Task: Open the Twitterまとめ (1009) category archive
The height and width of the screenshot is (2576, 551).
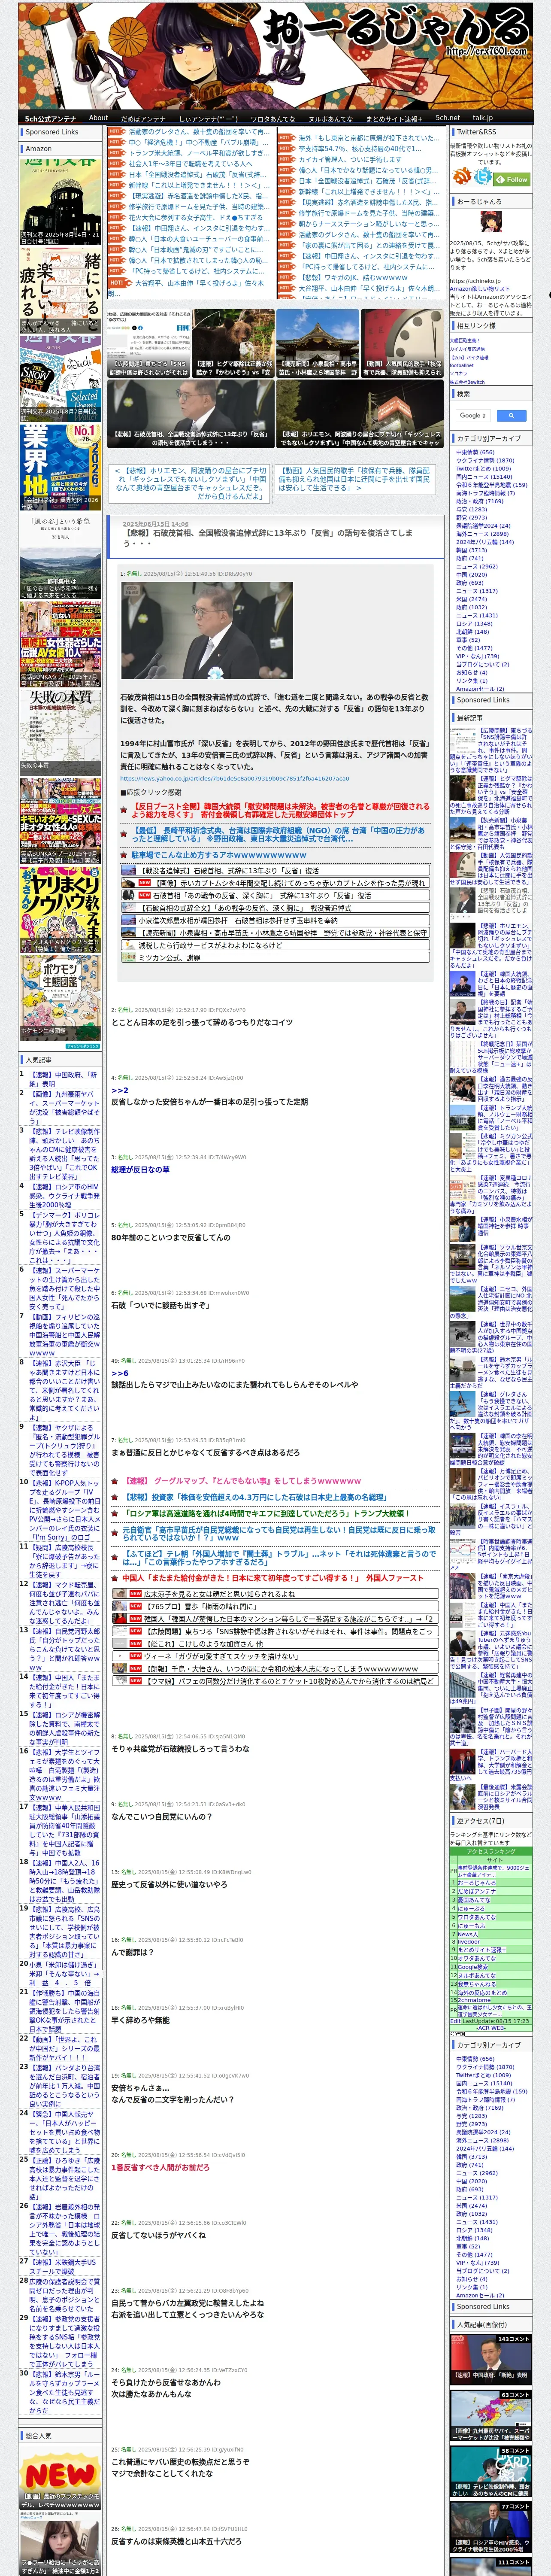Action: (x=483, y=468)
